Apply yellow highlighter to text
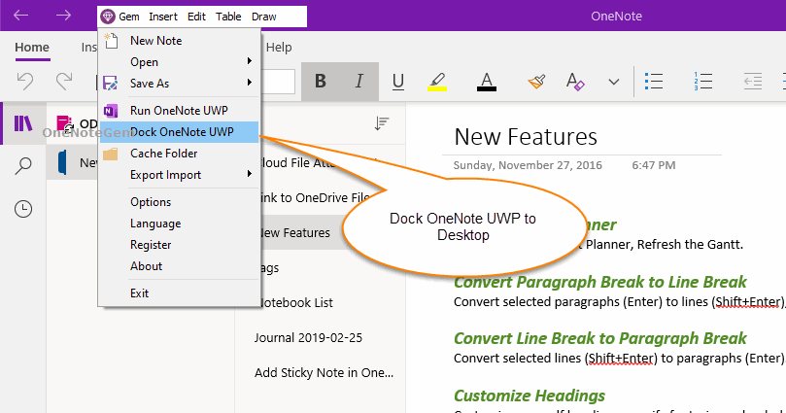Screen dimensions: 786x413 (x=437, y=82)
